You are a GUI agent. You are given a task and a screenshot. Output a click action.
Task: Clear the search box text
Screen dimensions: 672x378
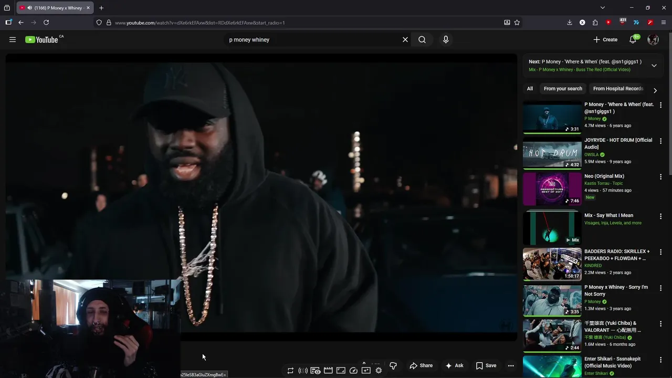pyautogui.click(x=405, y=39)
